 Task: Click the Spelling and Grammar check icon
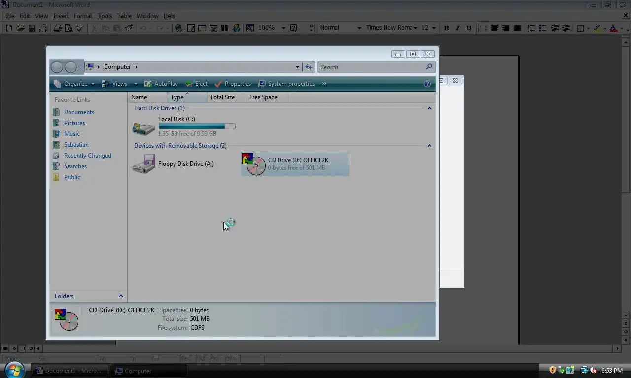click(x=80, y=28)
